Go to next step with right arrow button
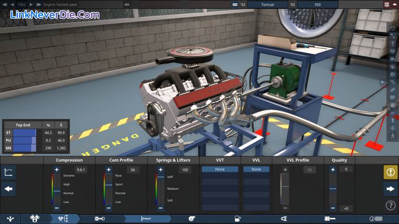This screenshot has width=399, height=224. click(391, 189)
